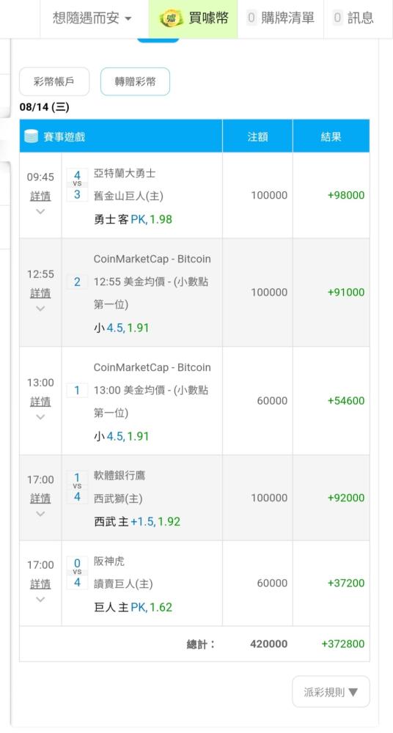Open 詳情 link for the 軟體銀行鷹 game
The height and width of the screenshot is (733, 393).
click(x=40, y=498)
